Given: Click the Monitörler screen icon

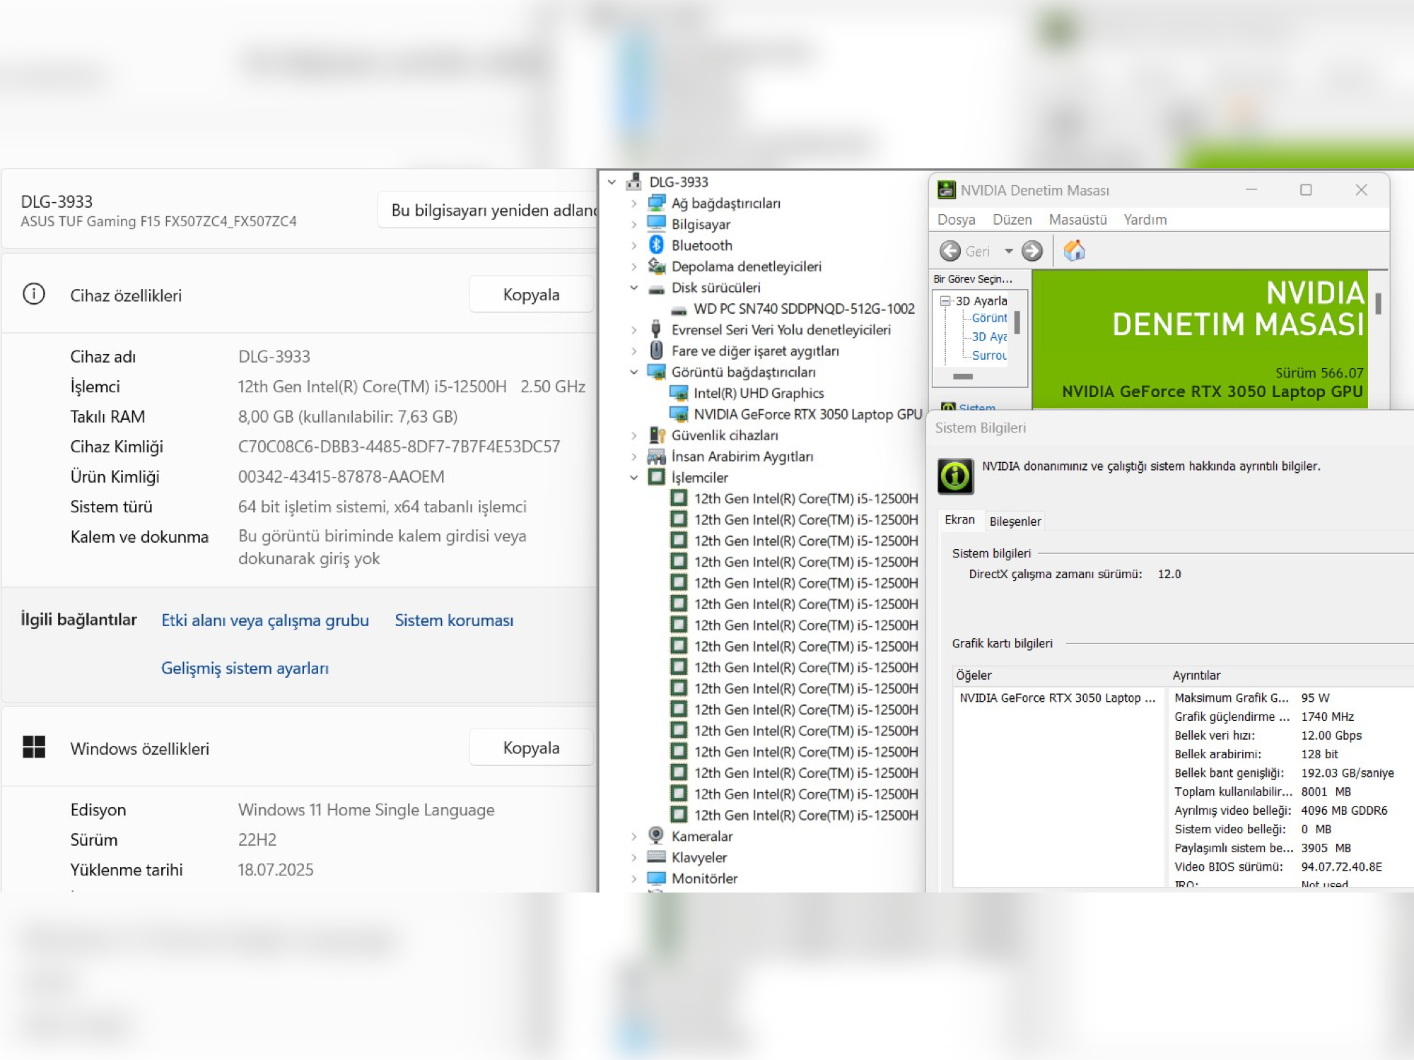Looking at the screenshot, I should point(656,878).
